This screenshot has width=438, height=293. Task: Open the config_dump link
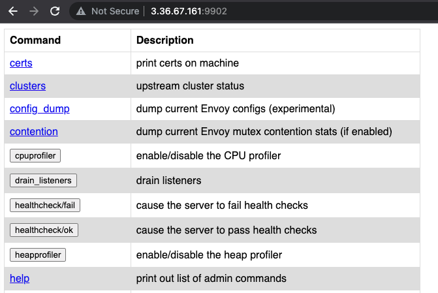click(x=40, y=109)
